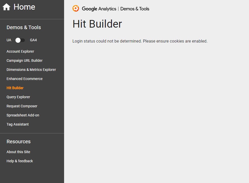This screenshot has width=249, height=183.
Task: Click the Hit Builder page title
Action: [97, 24]
